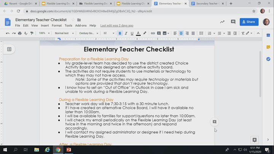The image size is (274, 154).
Task: Star the Elementary Teacher Checklist document
Action: (73, 20)
